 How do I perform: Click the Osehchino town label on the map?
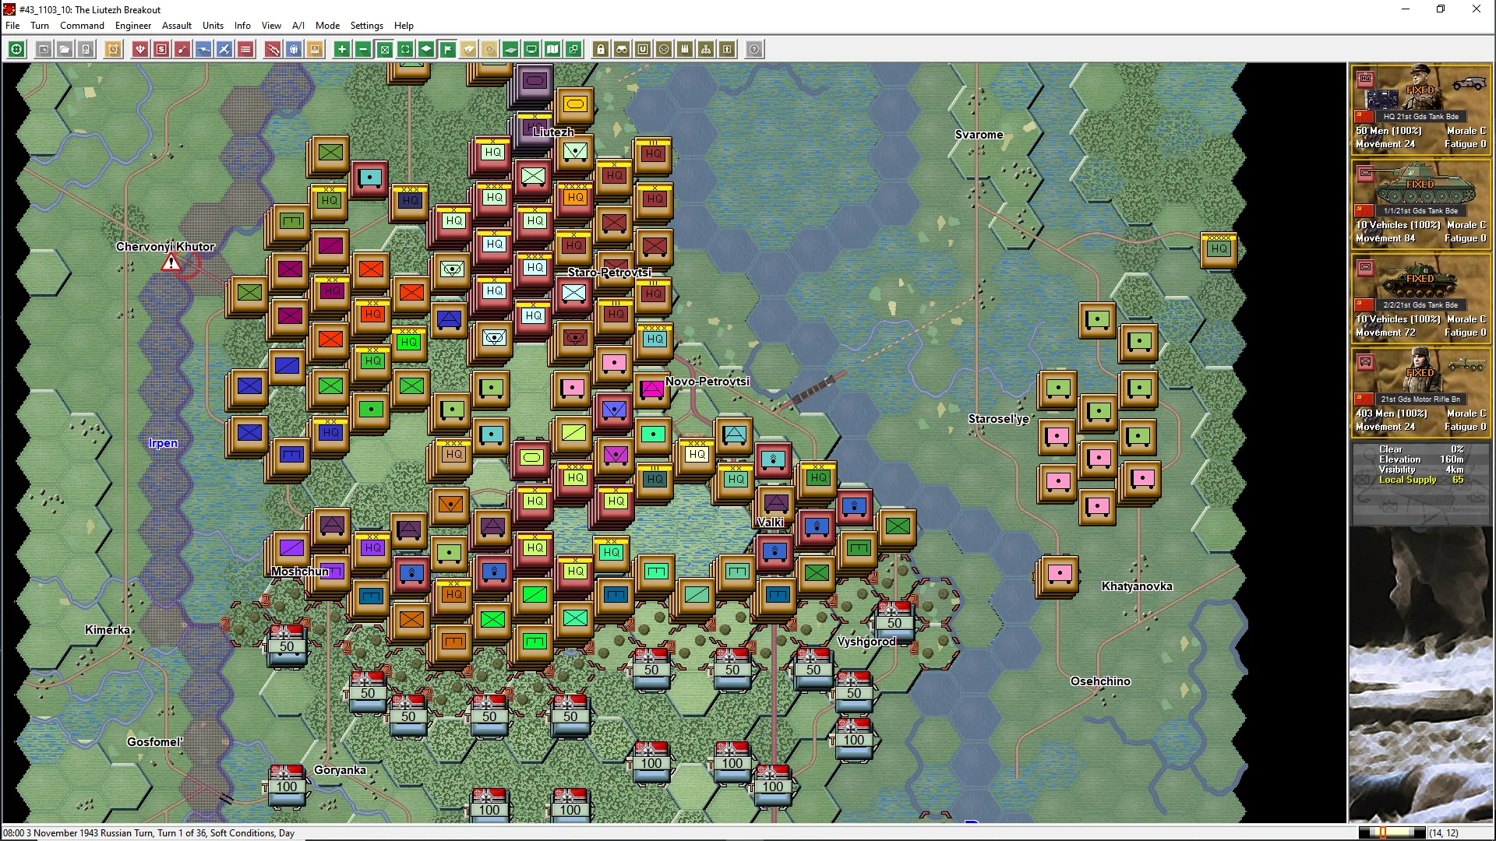[1100, 681]
